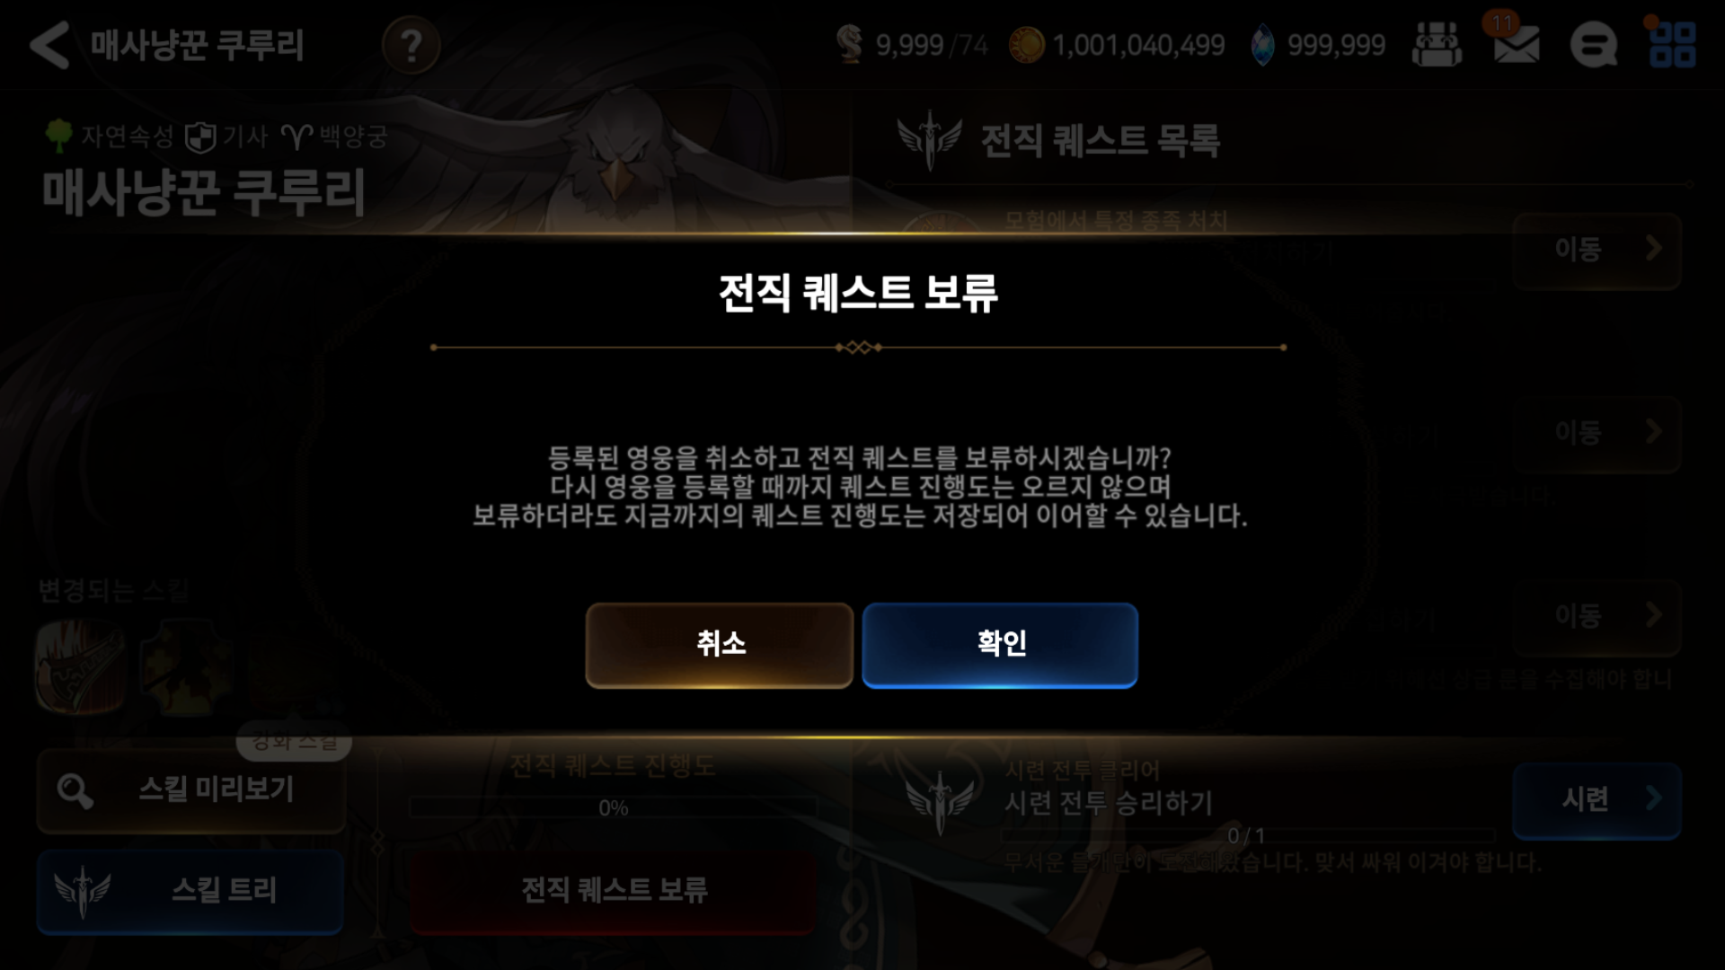The image size is (1725, 970).
Task: Select the first changed skill thumbnail
Action: 80,666
